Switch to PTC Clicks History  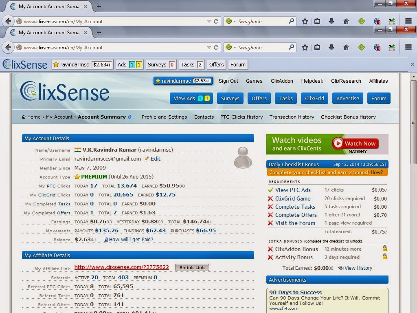click(241, 117)
